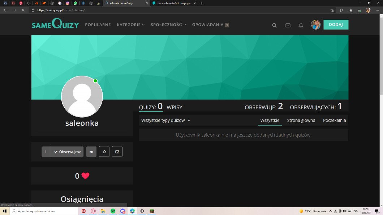
Task: Send message via envelope button on profile
Action: [x=117, y=152]
